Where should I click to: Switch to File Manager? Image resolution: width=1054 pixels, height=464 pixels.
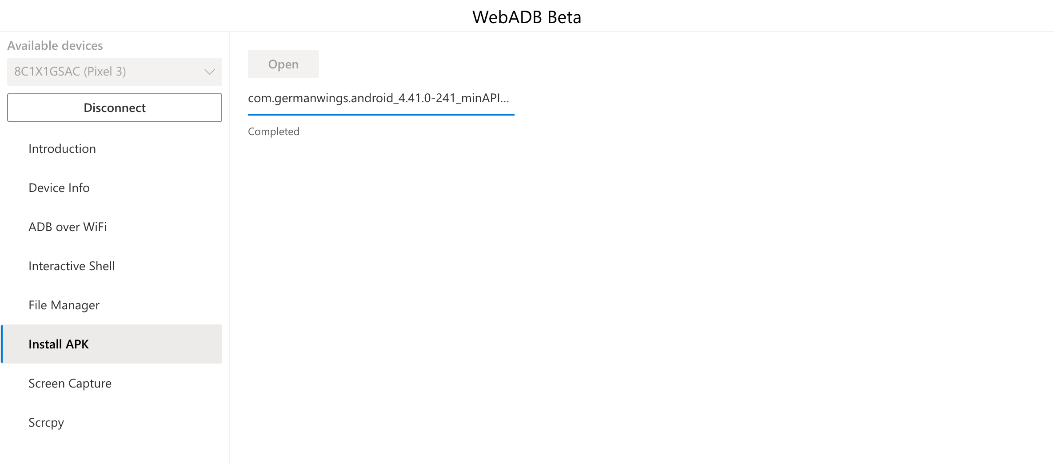[x=64, y=305]
